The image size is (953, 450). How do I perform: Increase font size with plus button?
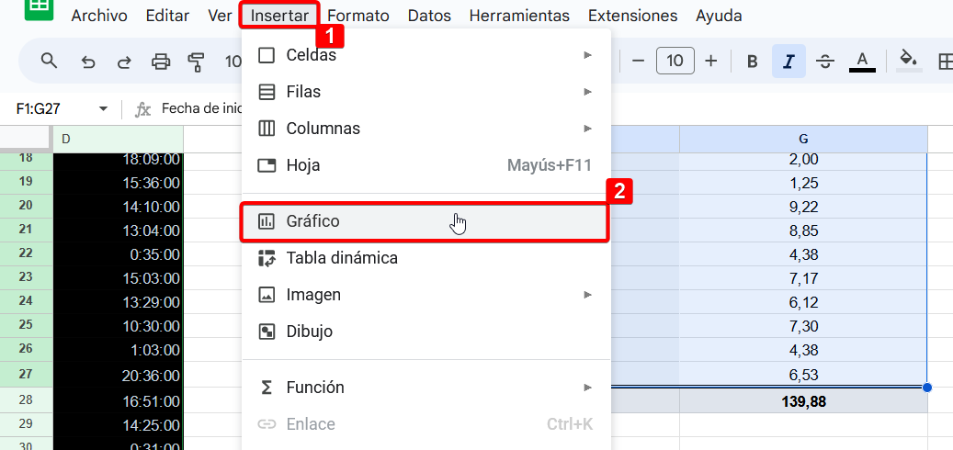click(x=710, y=62)
